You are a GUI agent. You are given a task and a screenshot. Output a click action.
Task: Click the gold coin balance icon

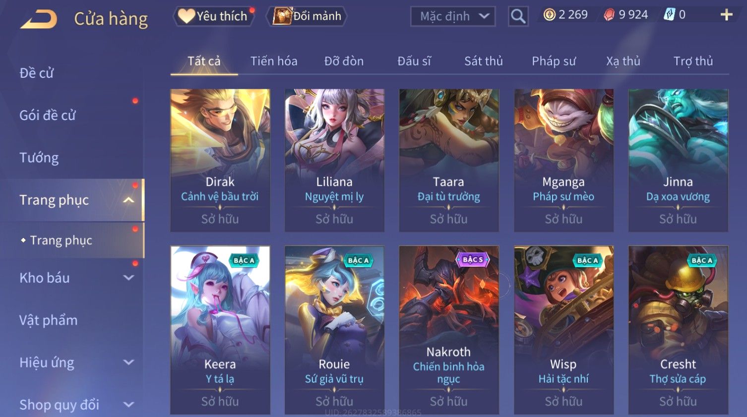pos(549,15)
